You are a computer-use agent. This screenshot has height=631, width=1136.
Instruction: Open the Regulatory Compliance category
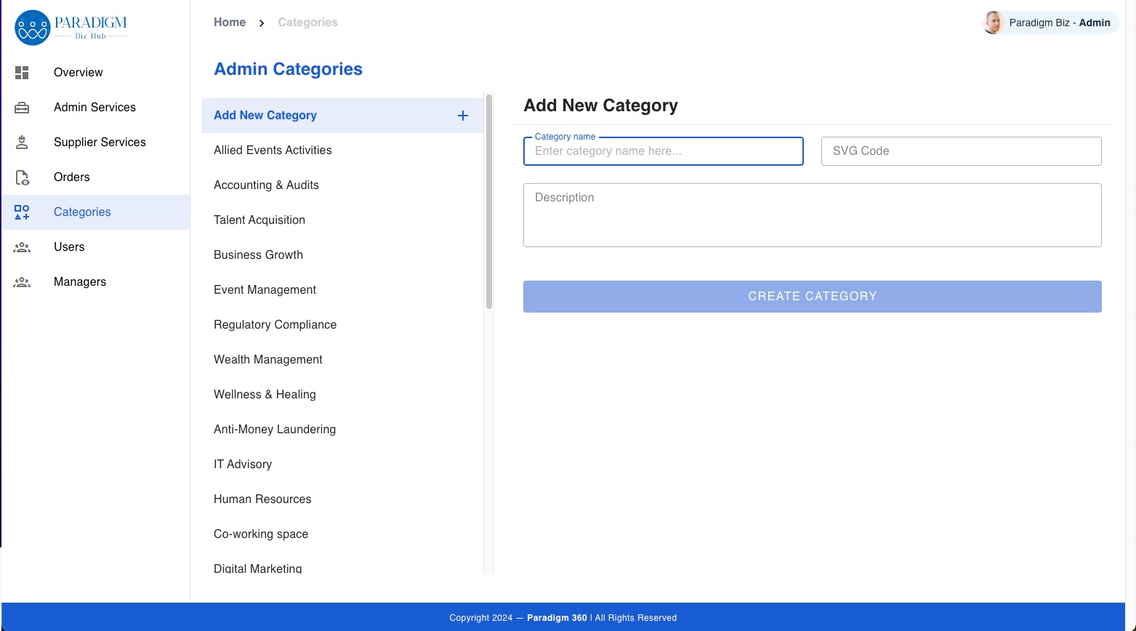point(275,325)
